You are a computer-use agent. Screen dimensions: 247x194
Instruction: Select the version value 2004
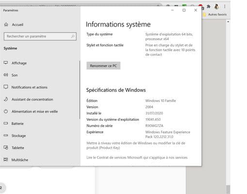(x=149, y=107)
